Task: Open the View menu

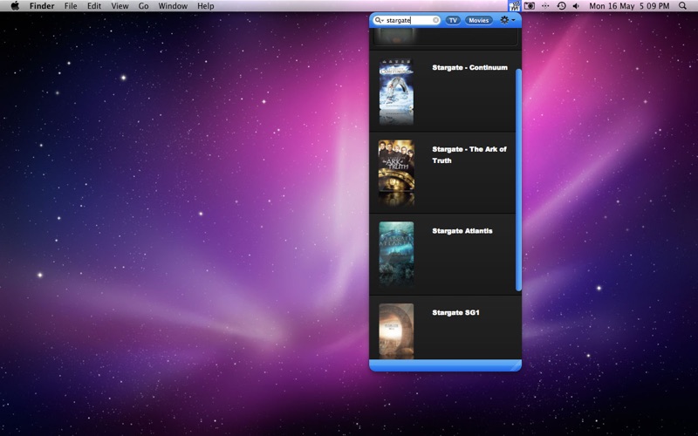Action: tap(120, 6)
